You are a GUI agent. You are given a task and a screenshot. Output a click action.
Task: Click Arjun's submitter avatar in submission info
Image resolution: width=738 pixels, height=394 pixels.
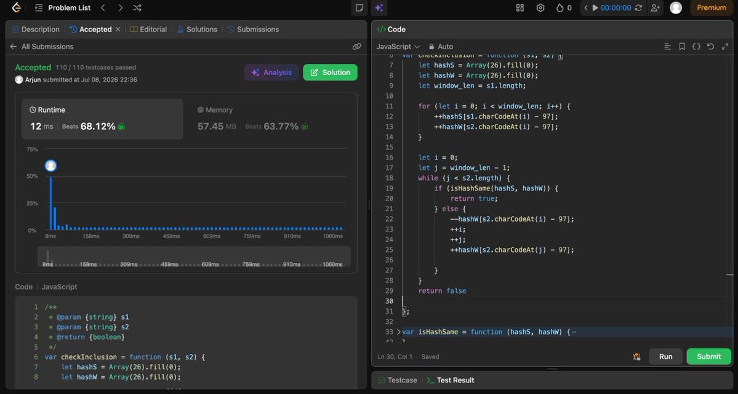coord(19,79)
